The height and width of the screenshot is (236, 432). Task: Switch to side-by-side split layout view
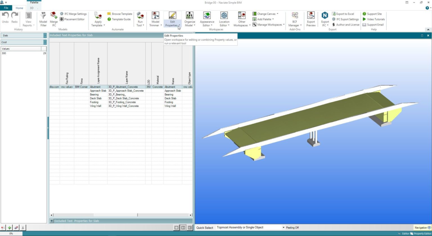point(183,228)
